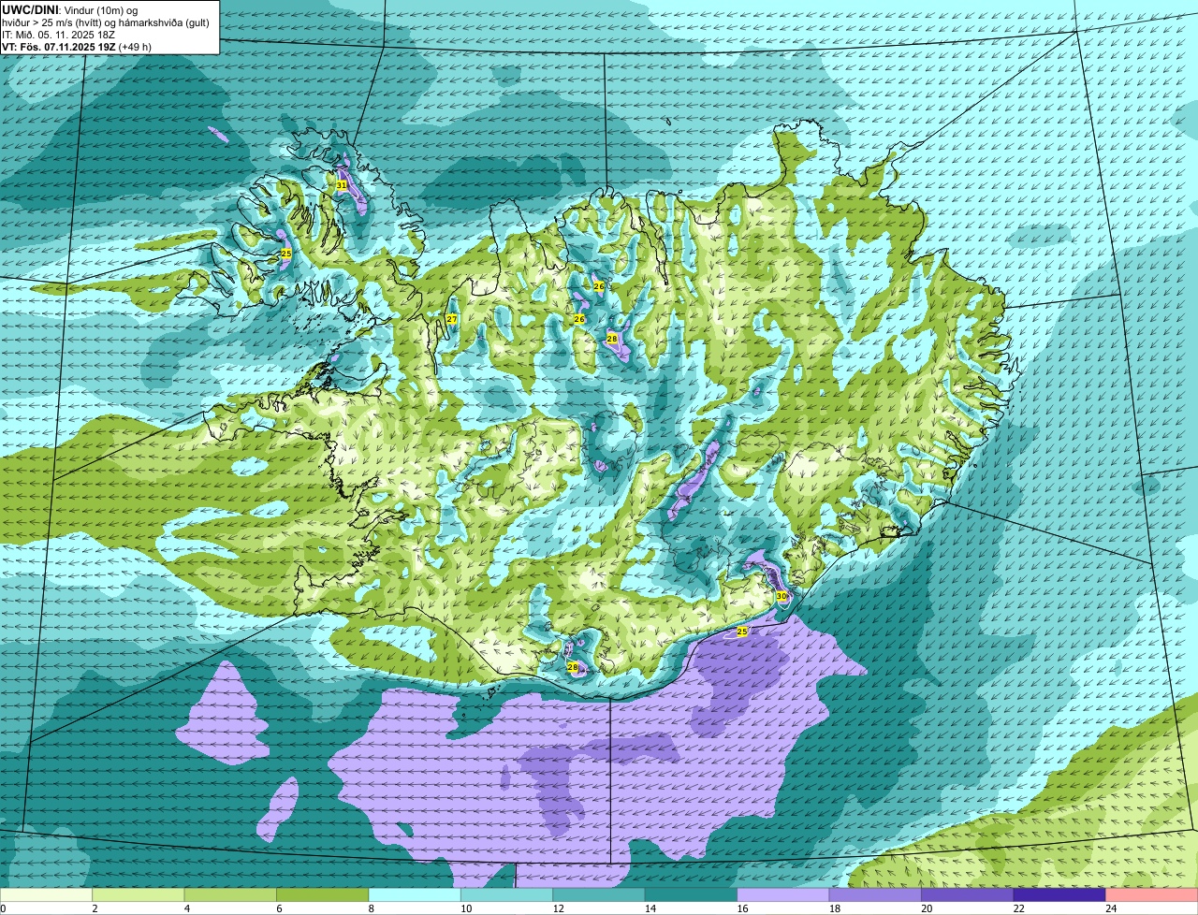Click the 8–10 m/s light cyan legend swatch
Image resolution: width=1198 pixels, height=915 pixels.
[415, 894]
